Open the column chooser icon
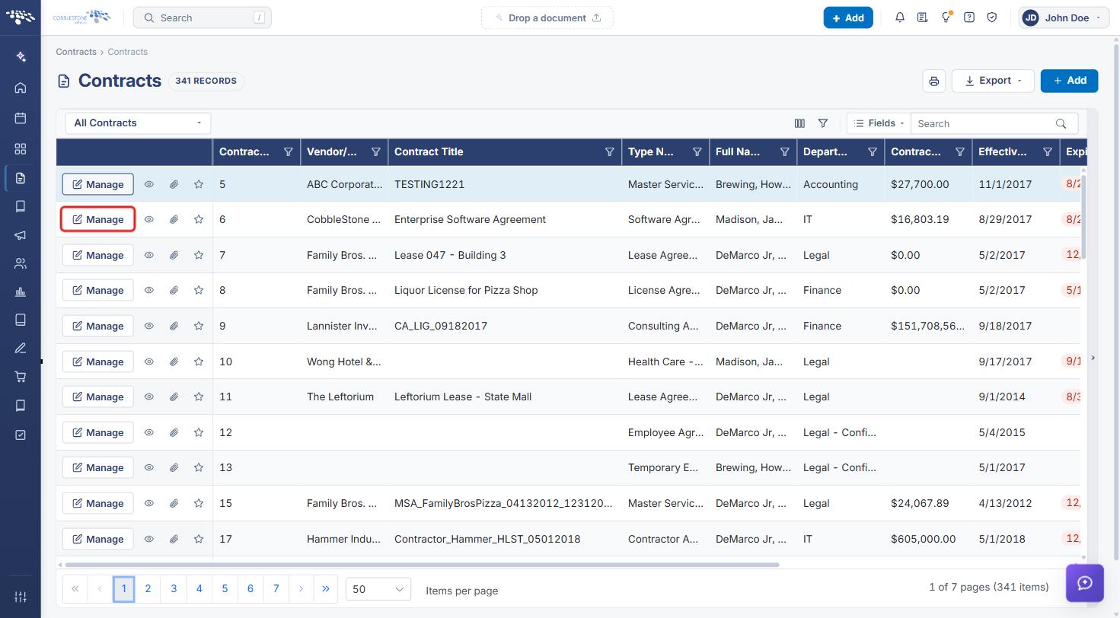Screen dimensions: 1120x618 tap(799, 123)
